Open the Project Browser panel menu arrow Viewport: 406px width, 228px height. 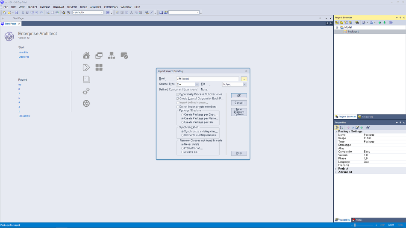coord(397,18)
